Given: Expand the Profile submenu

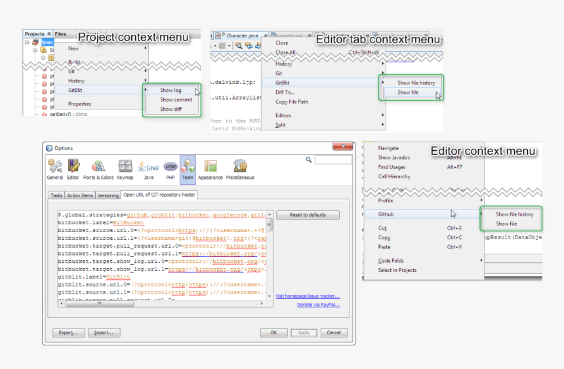Looking at the screenshot, I should (x=424, y=201).
